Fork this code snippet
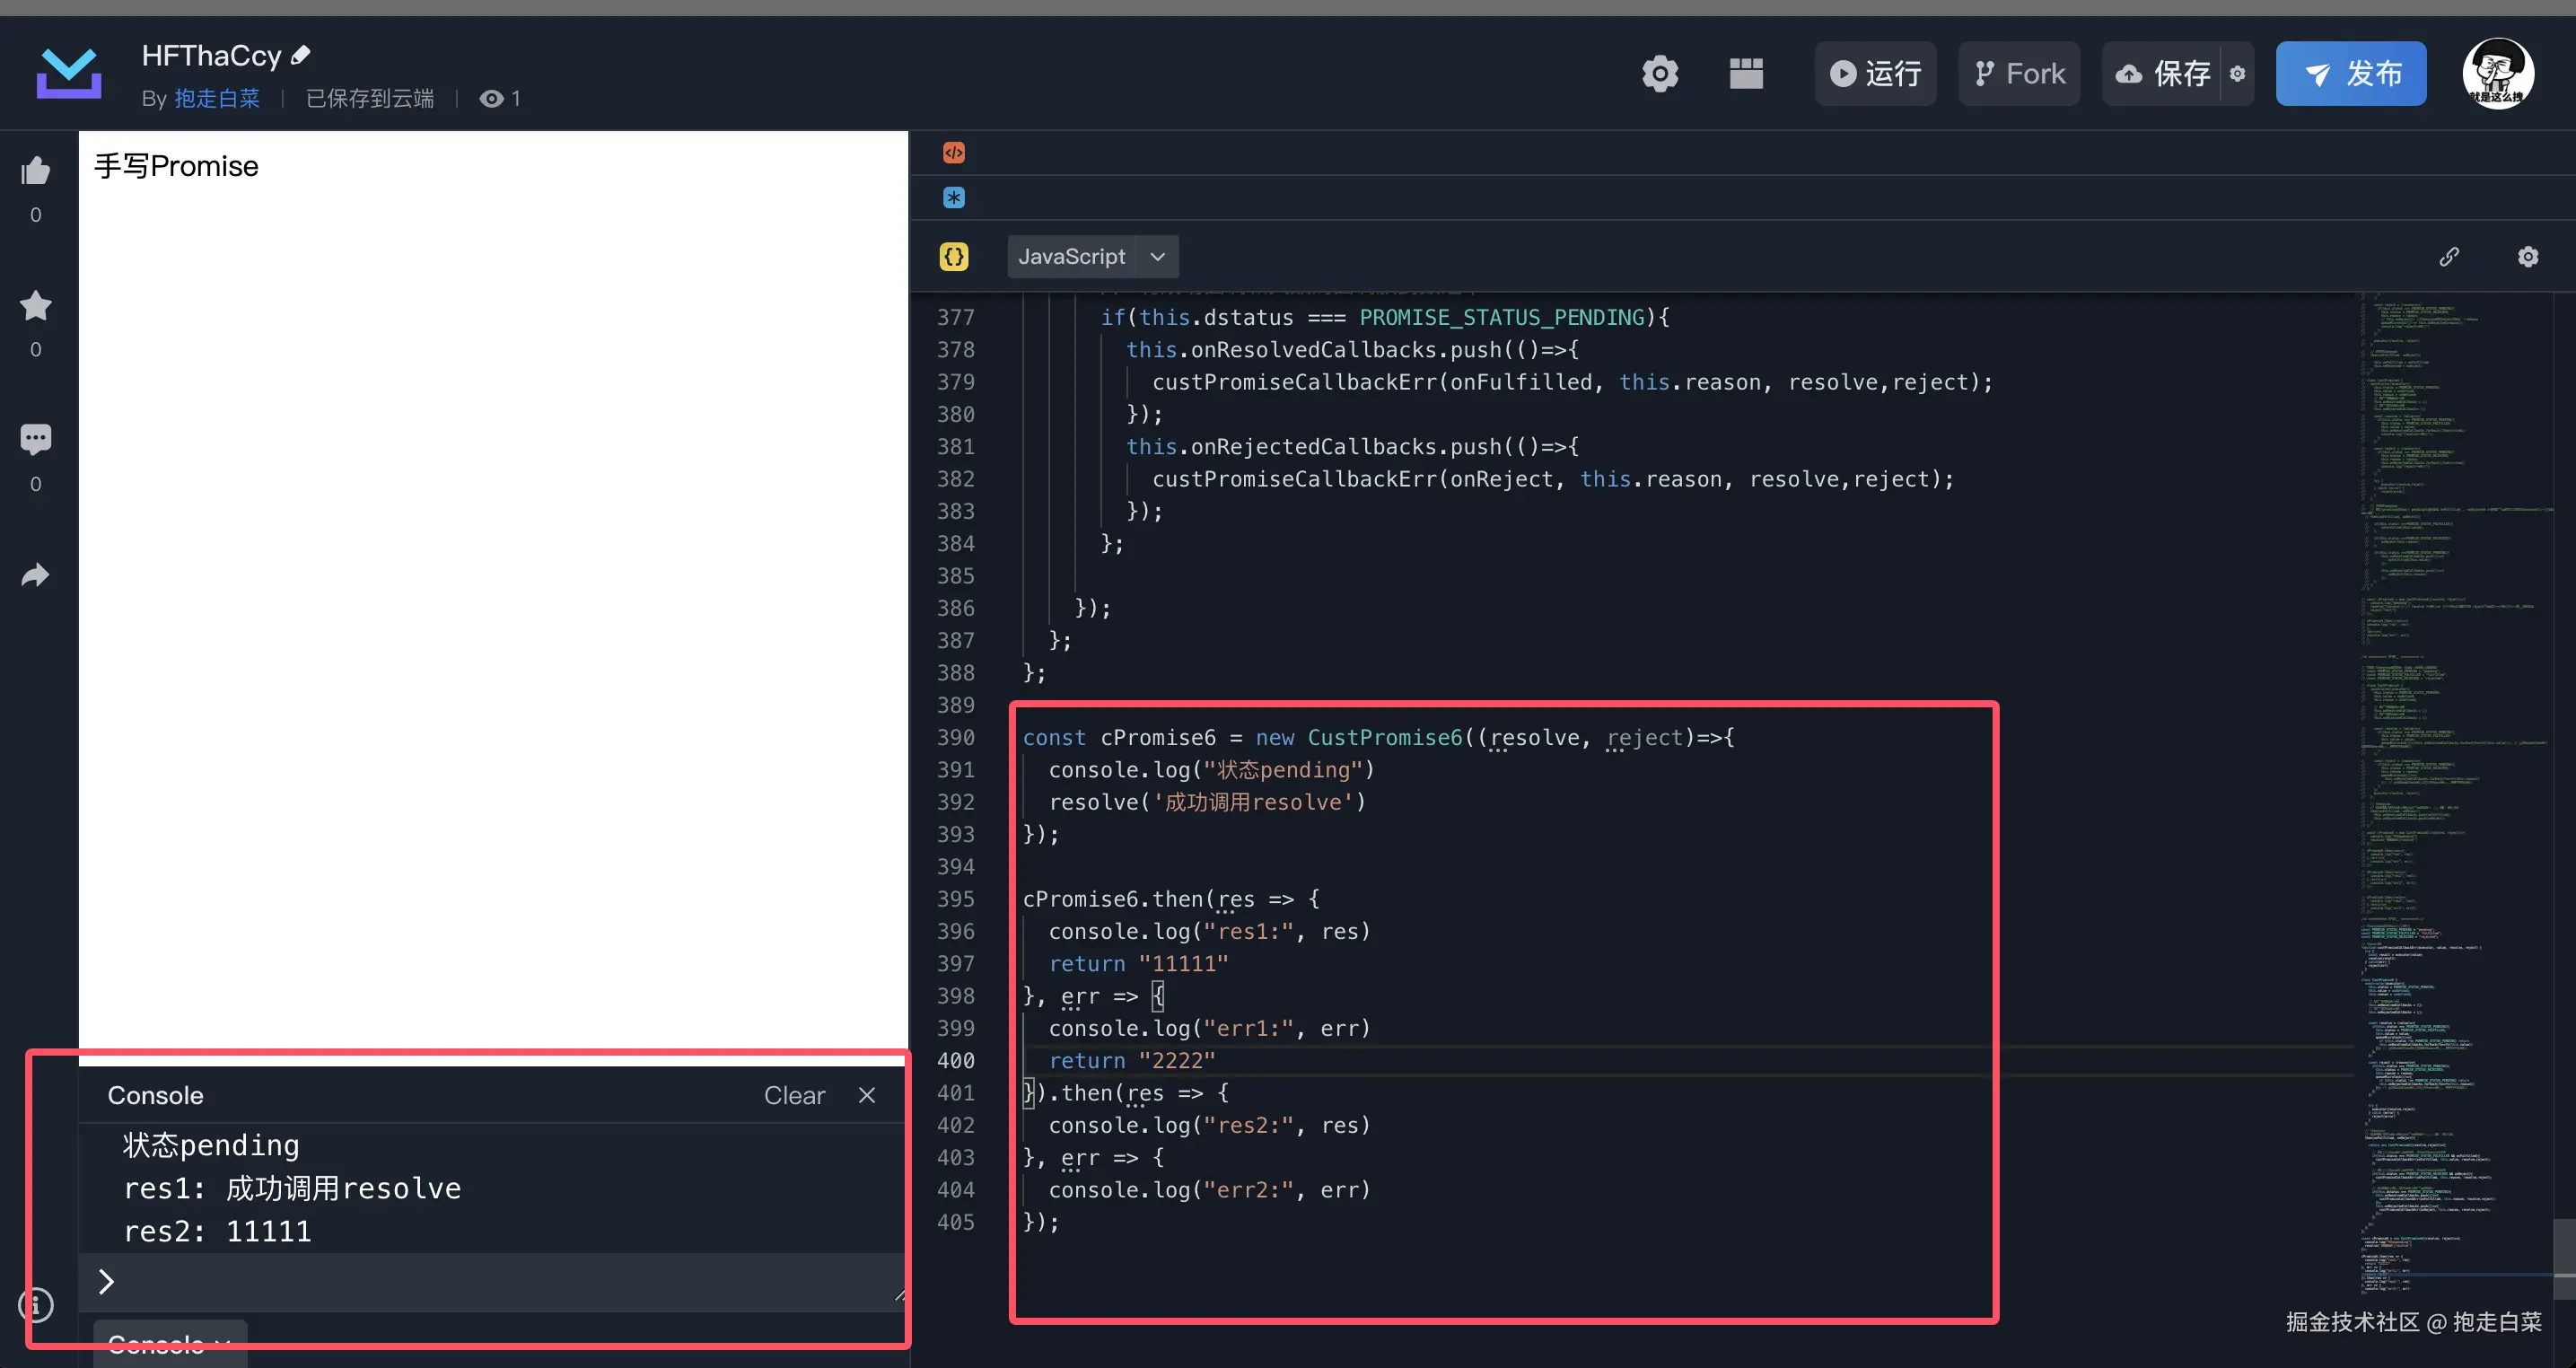 [2019, 74]
